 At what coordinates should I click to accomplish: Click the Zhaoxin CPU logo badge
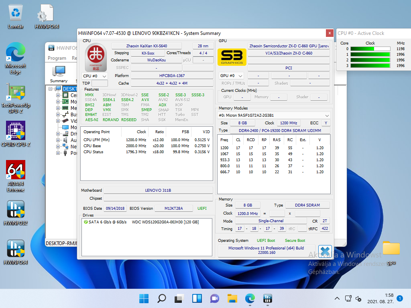click(96, 57)
